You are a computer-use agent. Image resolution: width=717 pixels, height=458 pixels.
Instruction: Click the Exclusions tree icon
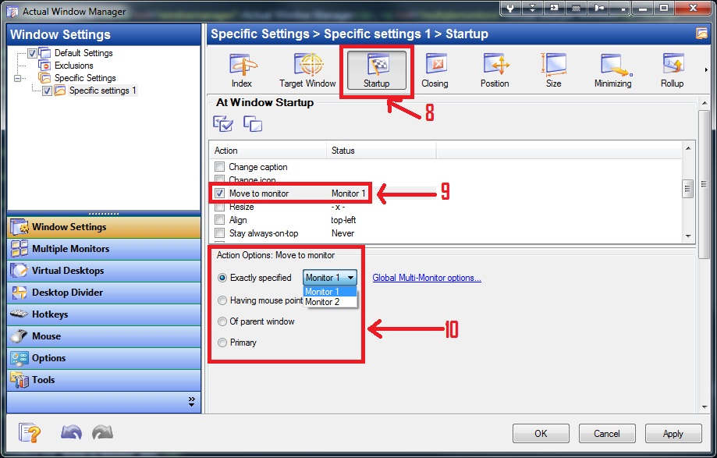pos(44,66)
